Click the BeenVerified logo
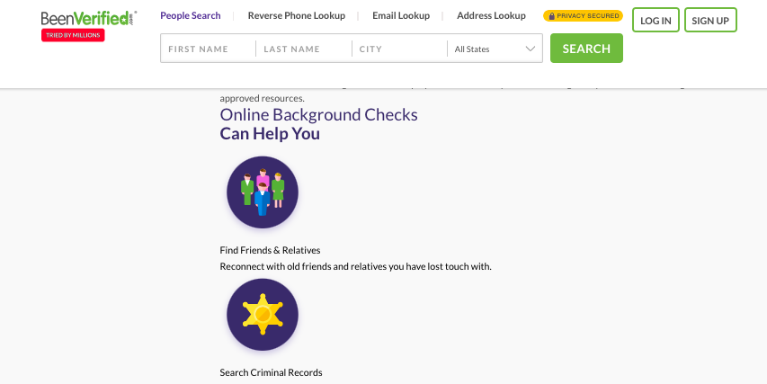 88,19
